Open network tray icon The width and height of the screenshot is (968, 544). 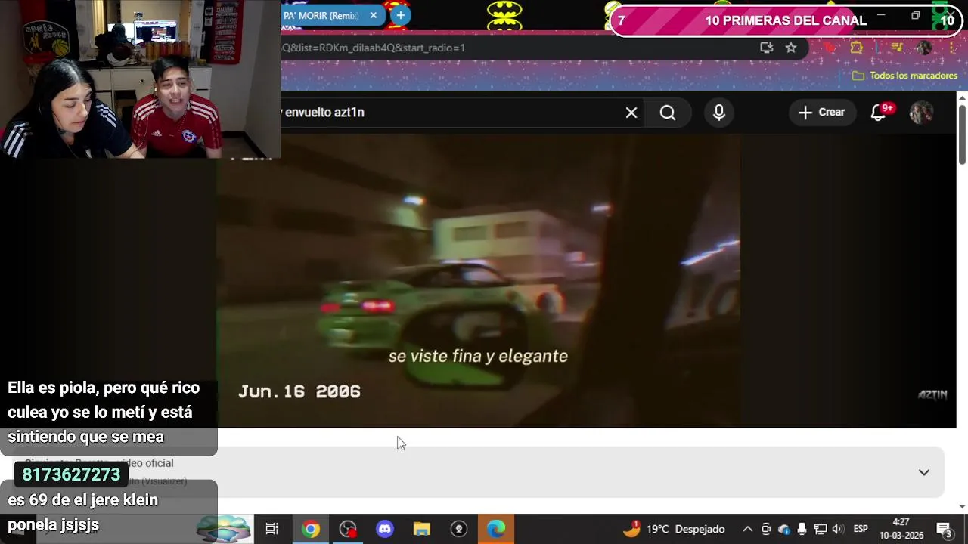820,529
